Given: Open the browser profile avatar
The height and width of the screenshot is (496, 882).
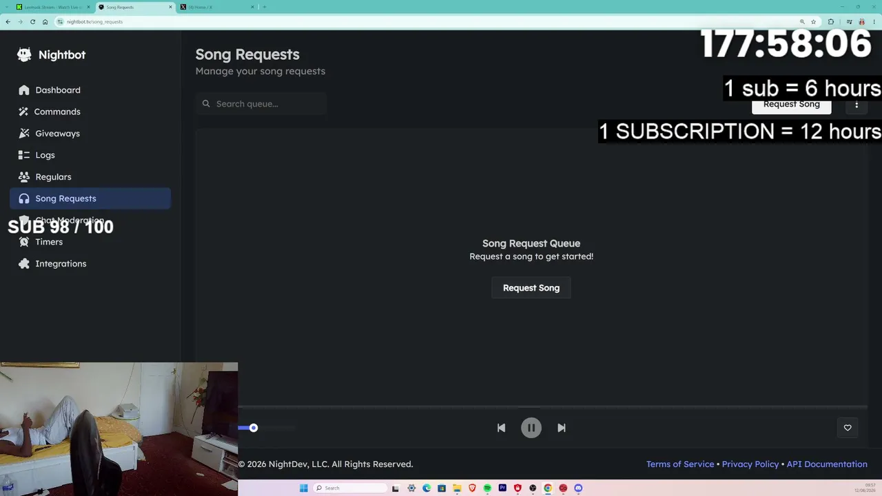Looking at the screenshot, I should 861,22.
